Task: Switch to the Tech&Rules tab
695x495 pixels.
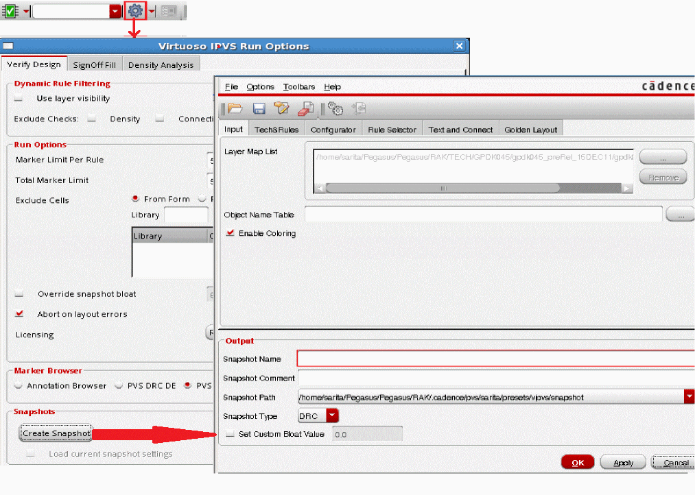Action: click(x=276, y=130)
